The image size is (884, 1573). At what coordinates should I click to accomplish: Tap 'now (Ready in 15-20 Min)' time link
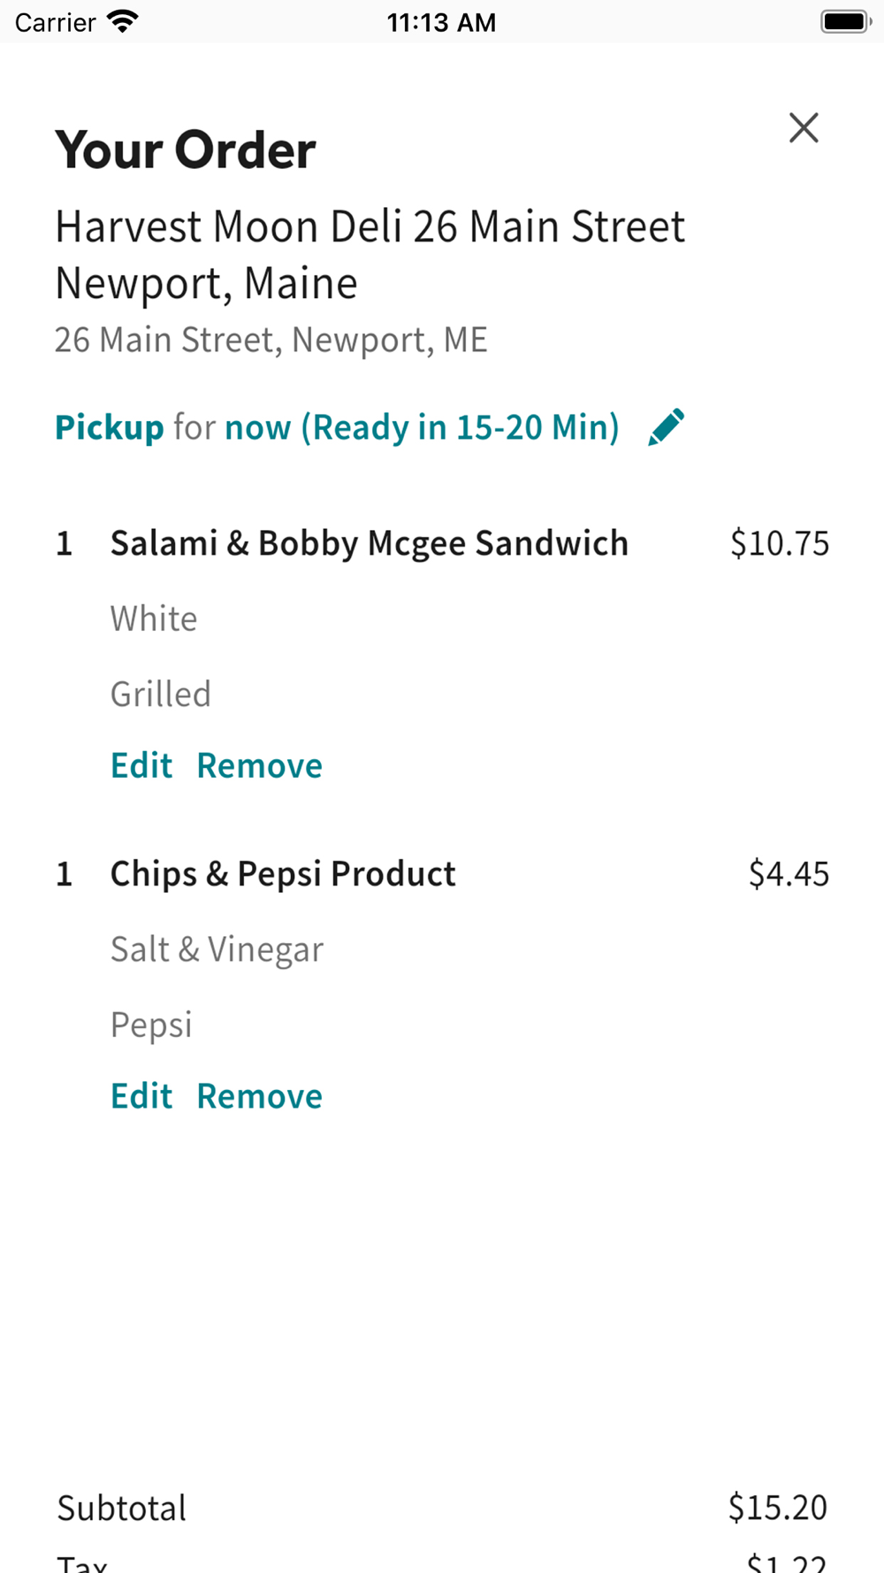422,427
